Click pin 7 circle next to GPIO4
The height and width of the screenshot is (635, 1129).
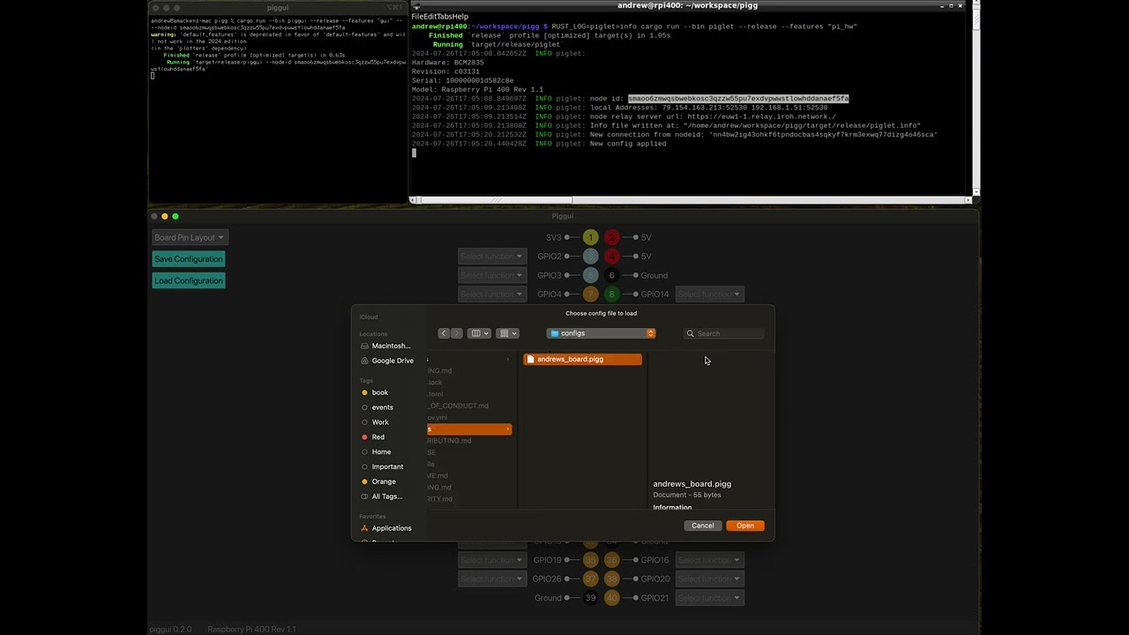point(591,295)
